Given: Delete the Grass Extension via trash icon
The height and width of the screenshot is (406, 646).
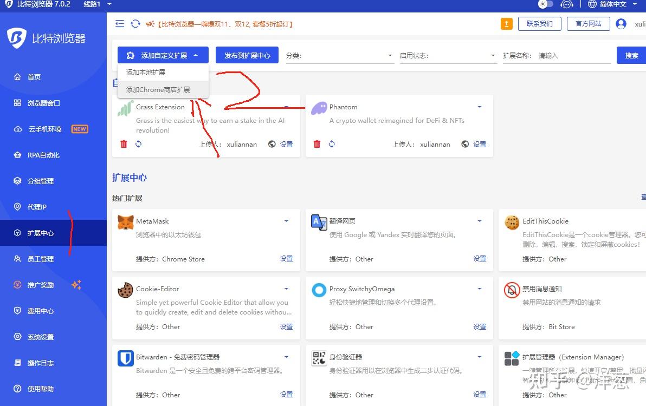Looking at the screenshot, I should click(124, 144).
